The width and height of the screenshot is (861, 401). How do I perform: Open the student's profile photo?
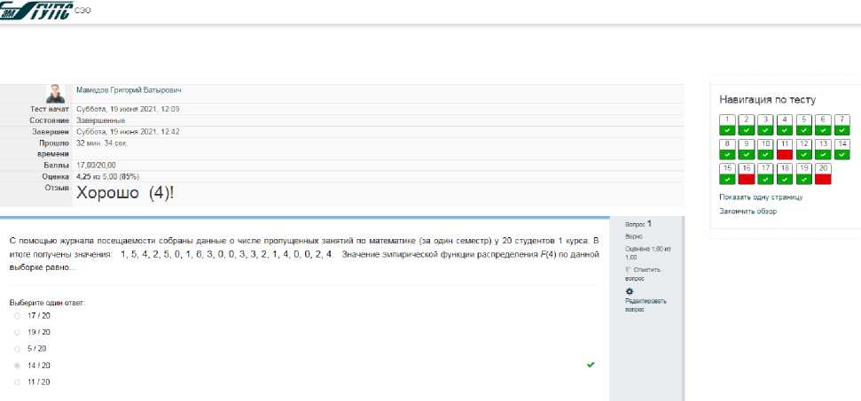pyautogui.click(x=56, y=94)
